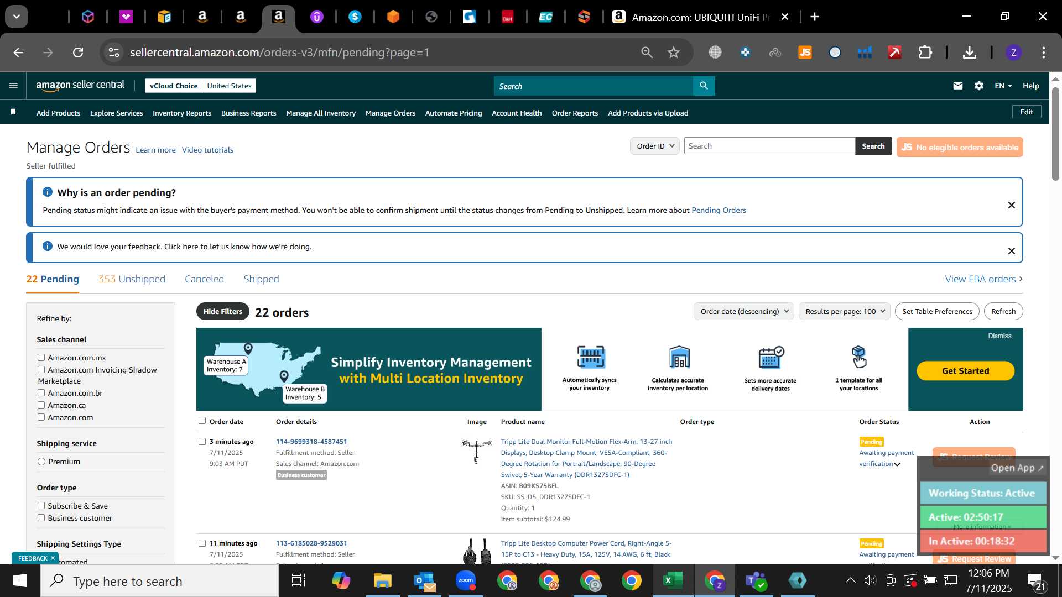This screenshot has height=597, width=1062.
Task: Click the black Search button for orders
Action: [x=873, y=146]
